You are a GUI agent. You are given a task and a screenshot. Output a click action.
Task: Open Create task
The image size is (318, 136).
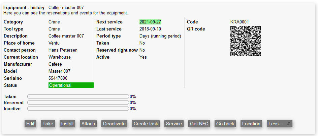[x=146, y=124]
